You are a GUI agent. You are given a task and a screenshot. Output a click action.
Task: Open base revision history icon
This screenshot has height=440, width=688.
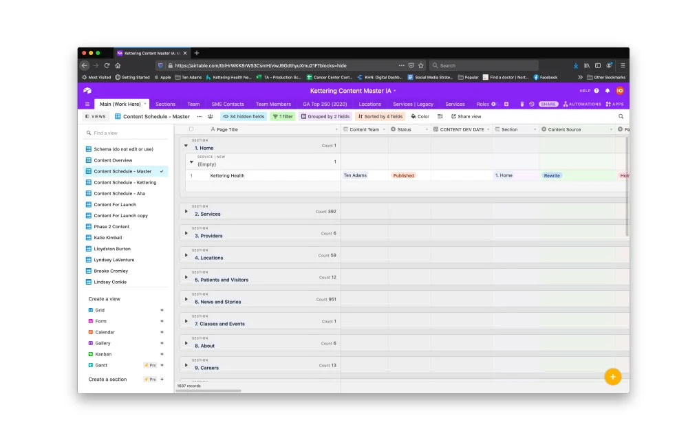click(531, 104)
